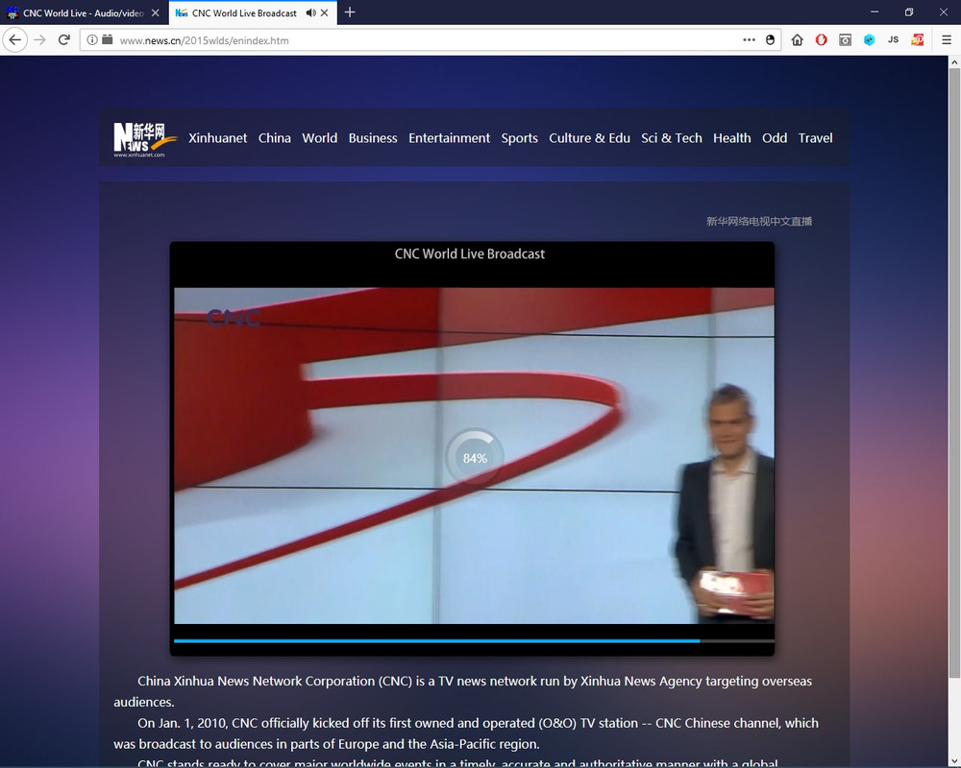Screen dimensions: 961x768
Task: Click the screenshot extension icon
Action: pyautogui.click(x=845, y=40)
